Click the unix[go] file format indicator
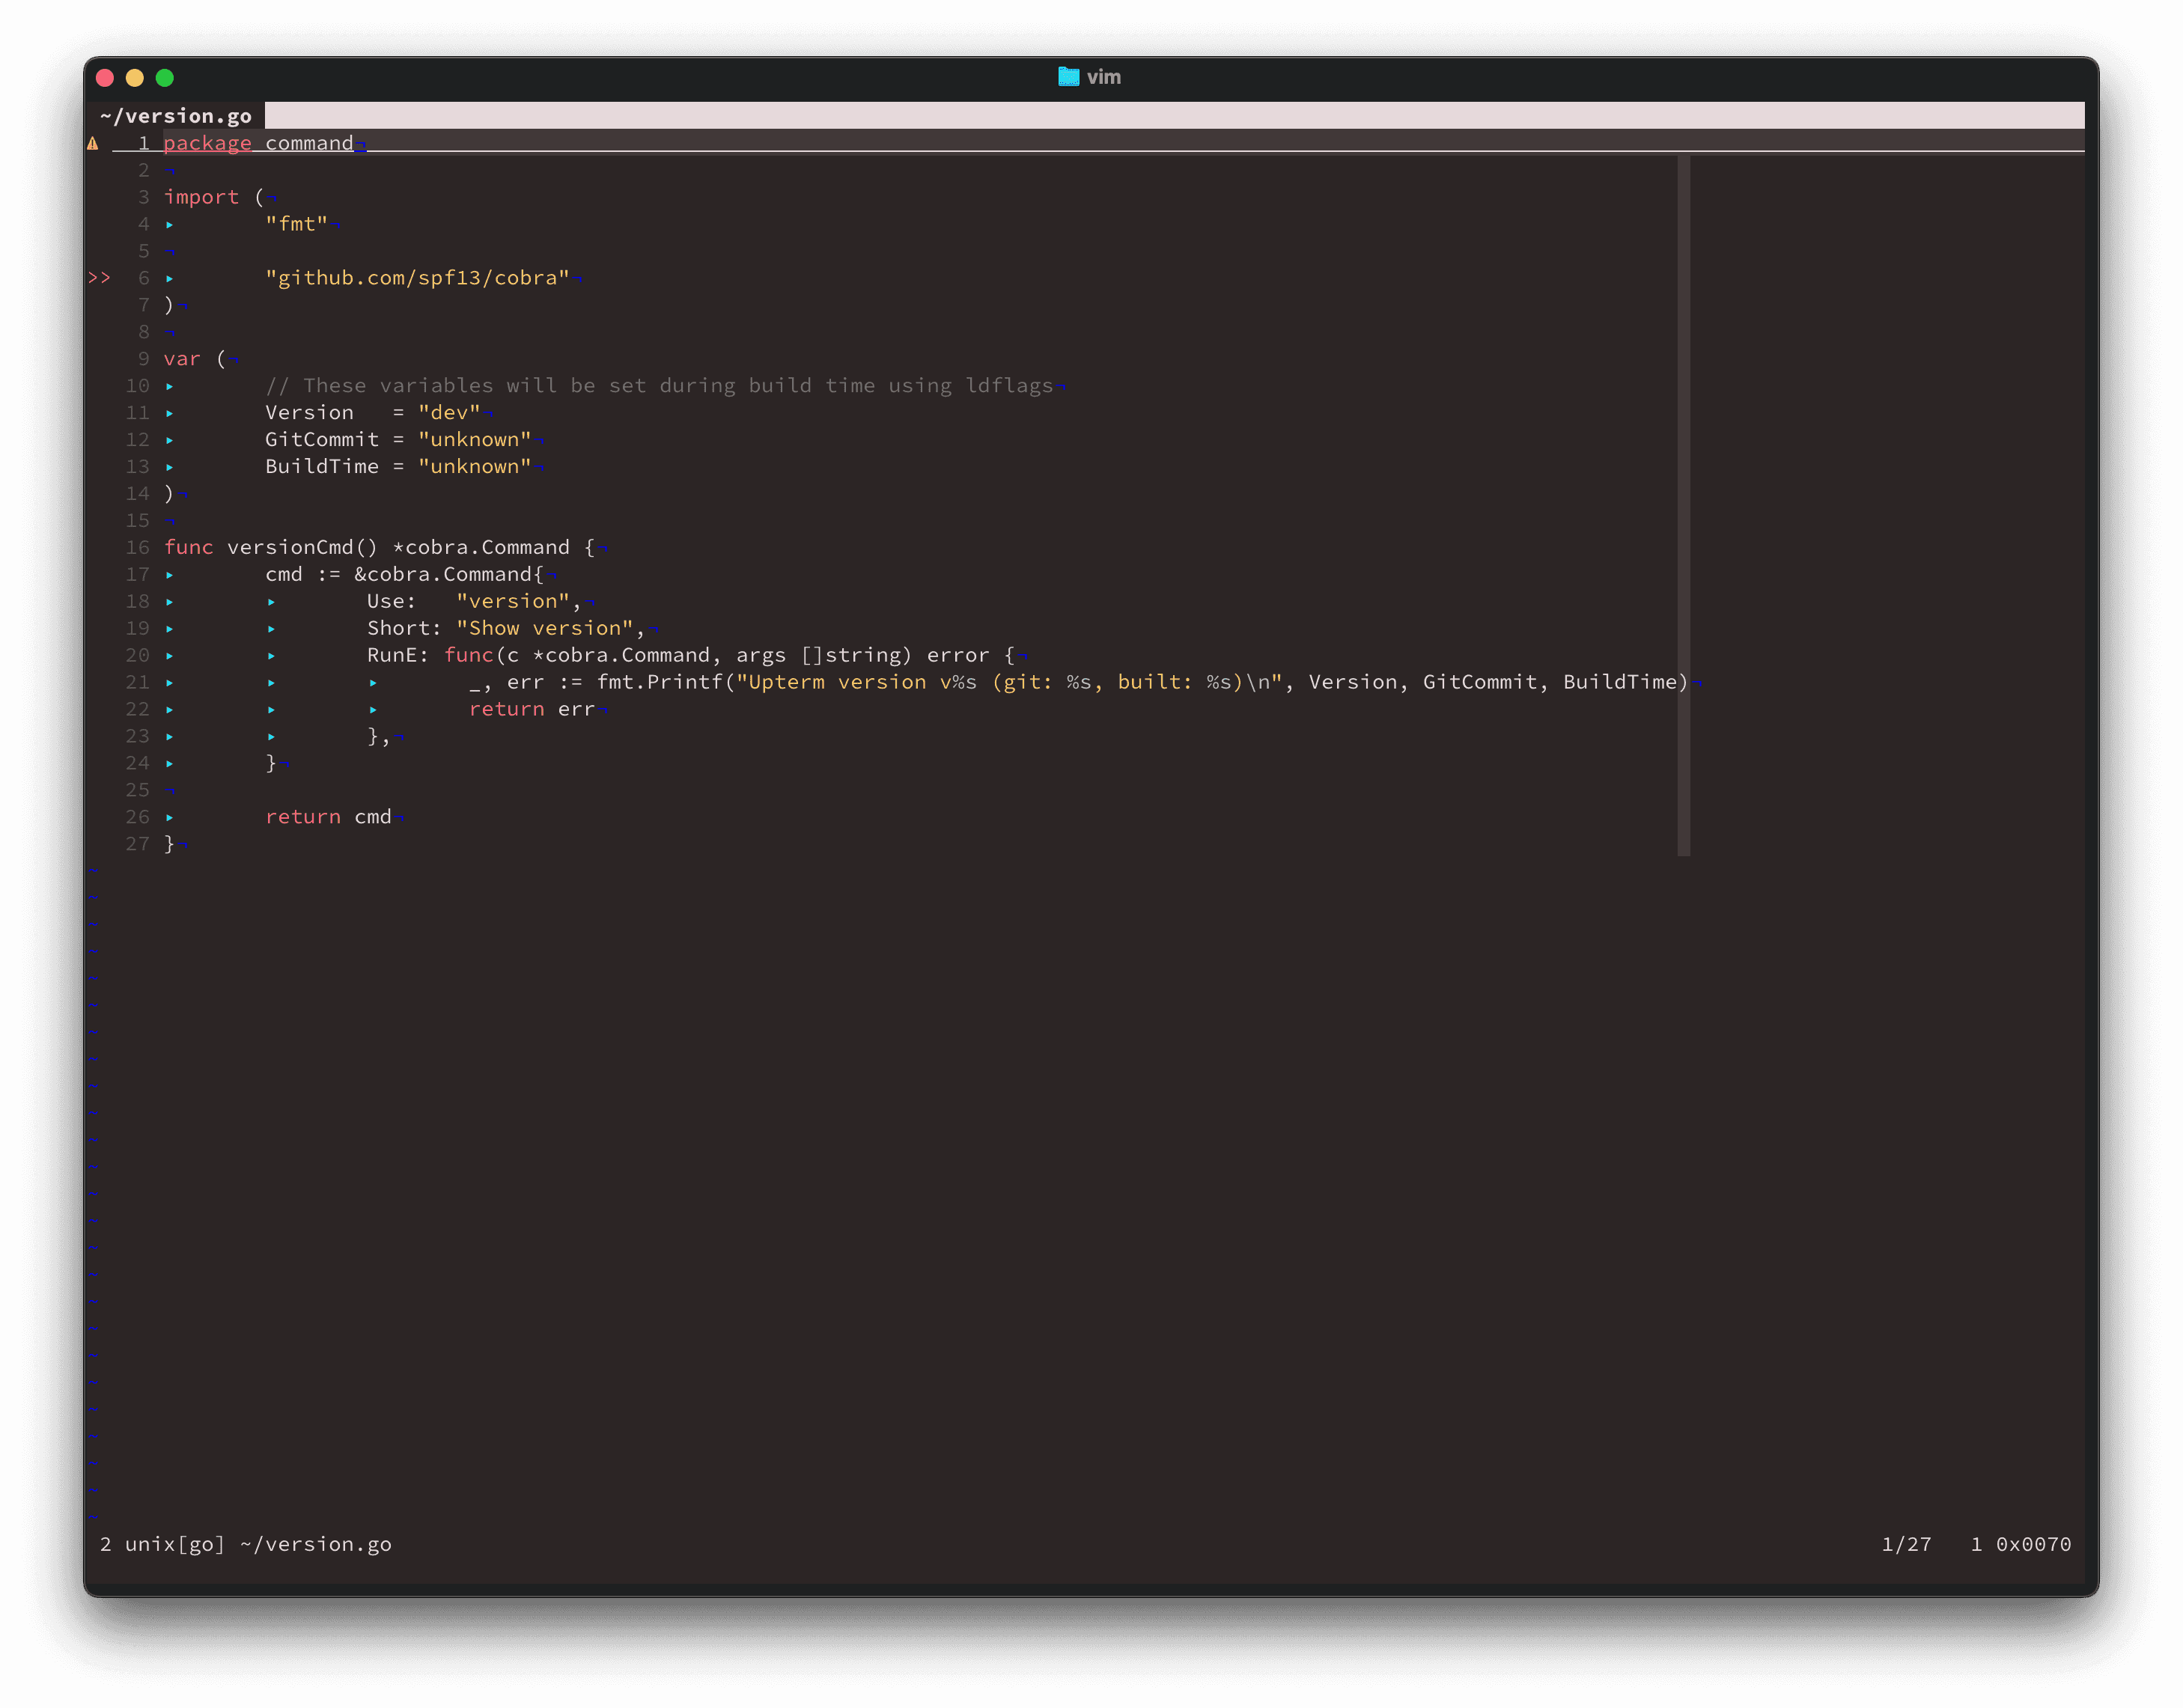The image size is (2183, 1708). tap(175, 1544)
